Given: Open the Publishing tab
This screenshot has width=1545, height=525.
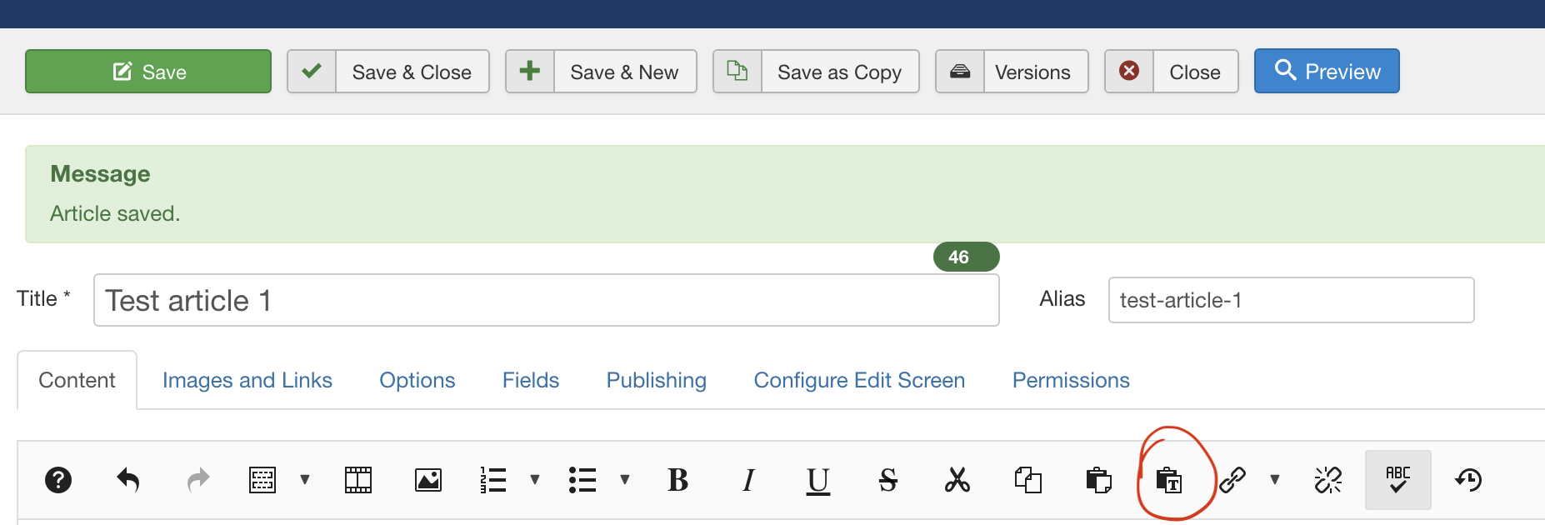Looking at the screenshot, I should pyautogui.click(x=656, y=381).
